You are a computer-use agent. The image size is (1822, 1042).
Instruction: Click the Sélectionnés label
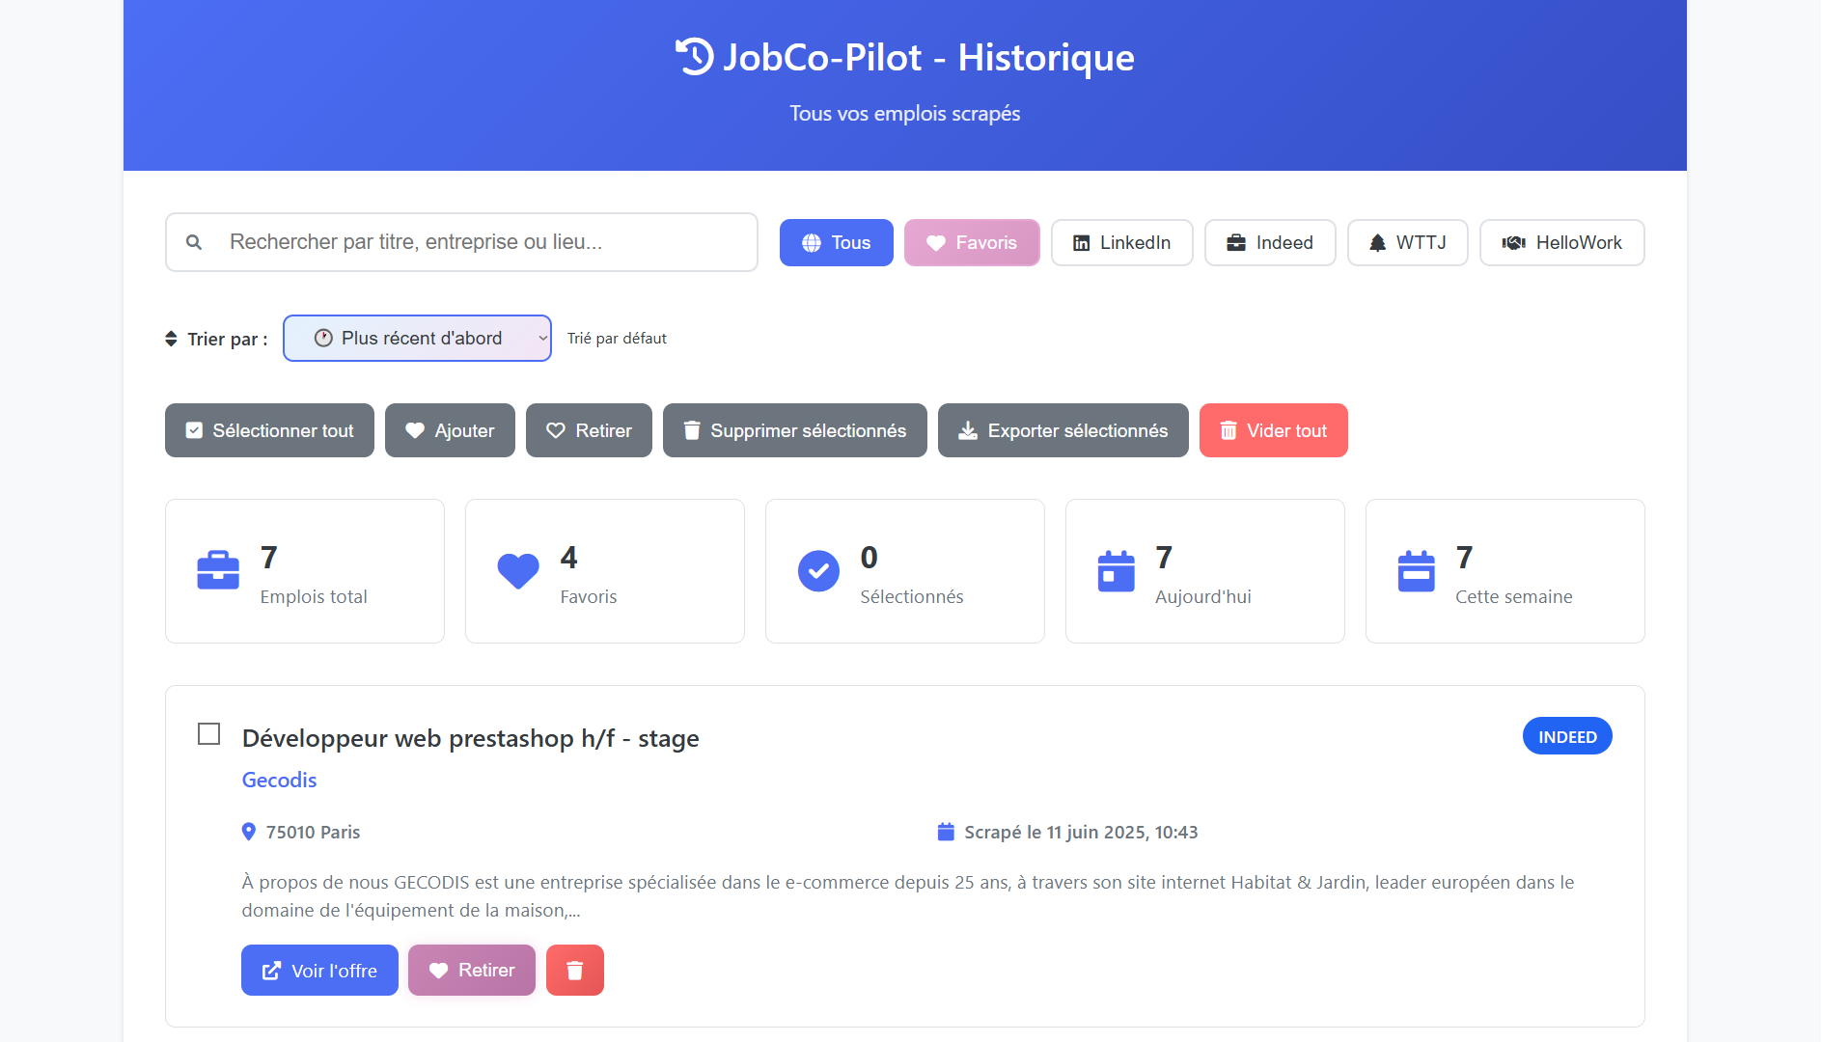coord(912,596)
